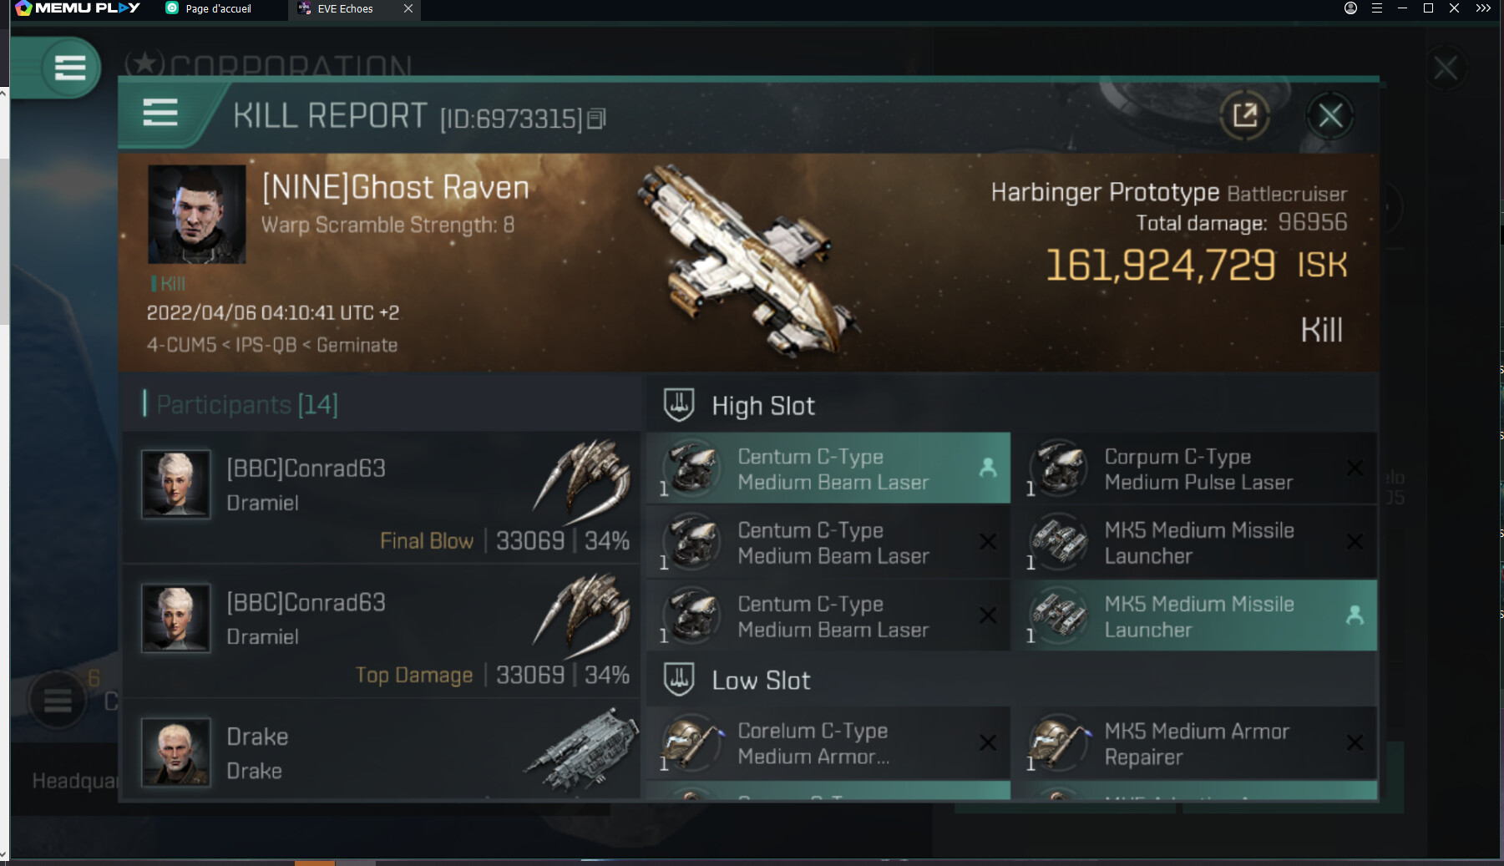The image size is (1504, 866).
Task: Click the share kill report icon
Action: (1244, 115)
